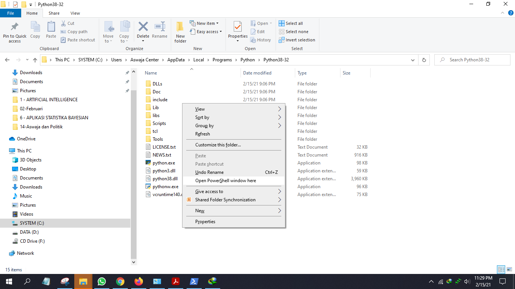515x289 pixels.
Task: Click the History icon in the Open group
Action: tap(261, 40)
